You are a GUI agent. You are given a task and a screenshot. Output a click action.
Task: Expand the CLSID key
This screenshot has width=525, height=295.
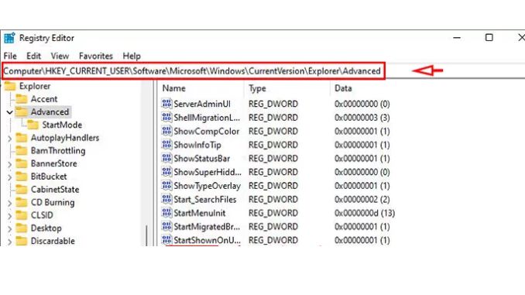click(9, 216)
